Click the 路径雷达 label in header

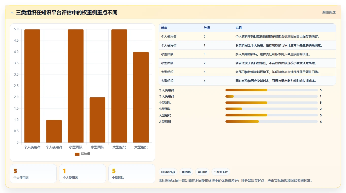[x=329, y=12]
